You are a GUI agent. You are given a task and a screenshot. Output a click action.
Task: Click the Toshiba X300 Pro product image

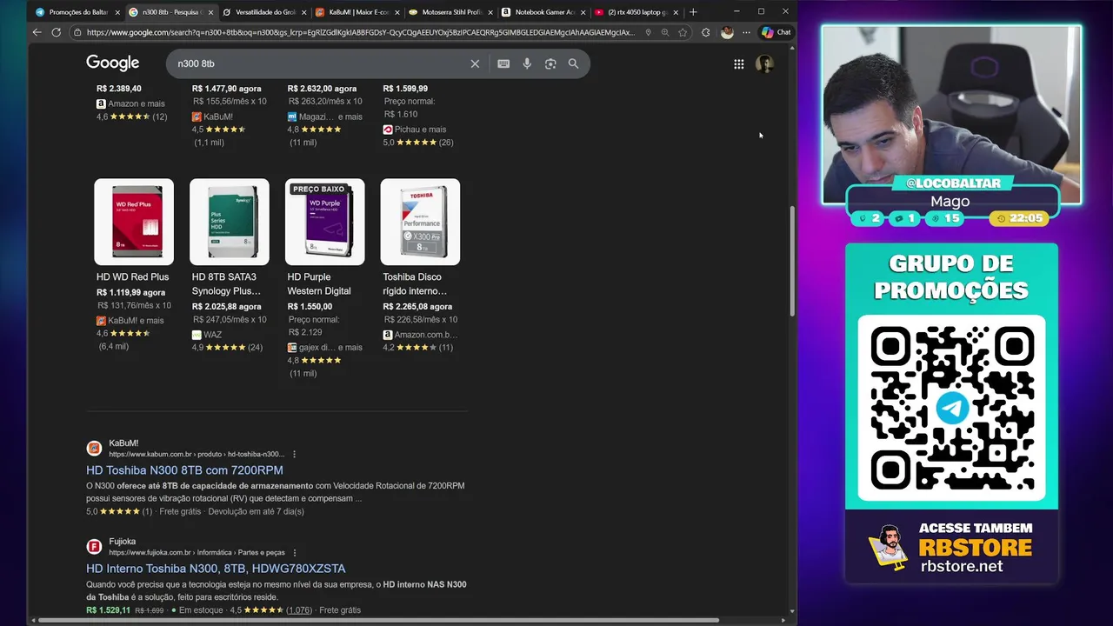[420, 222]
